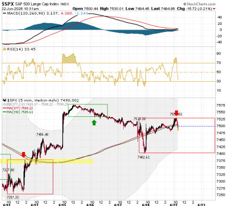
Task: Click the MA(377) 7508.22 legend text
Action: coord(20,108)
